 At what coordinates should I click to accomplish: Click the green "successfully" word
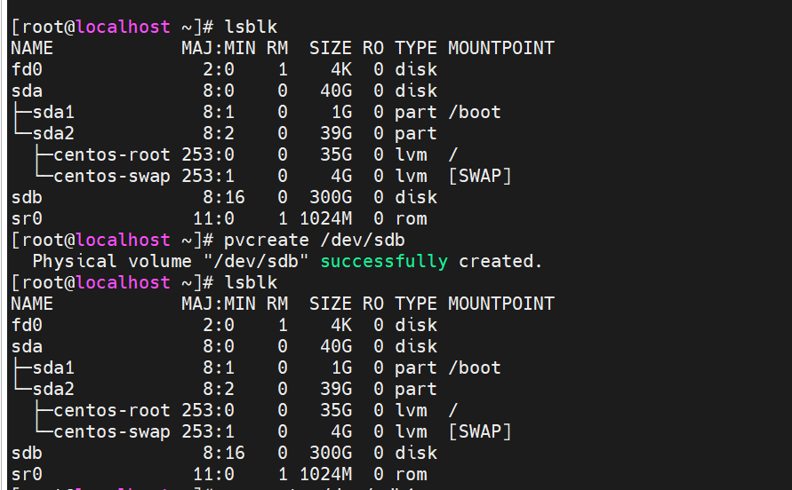pos(384,261)
